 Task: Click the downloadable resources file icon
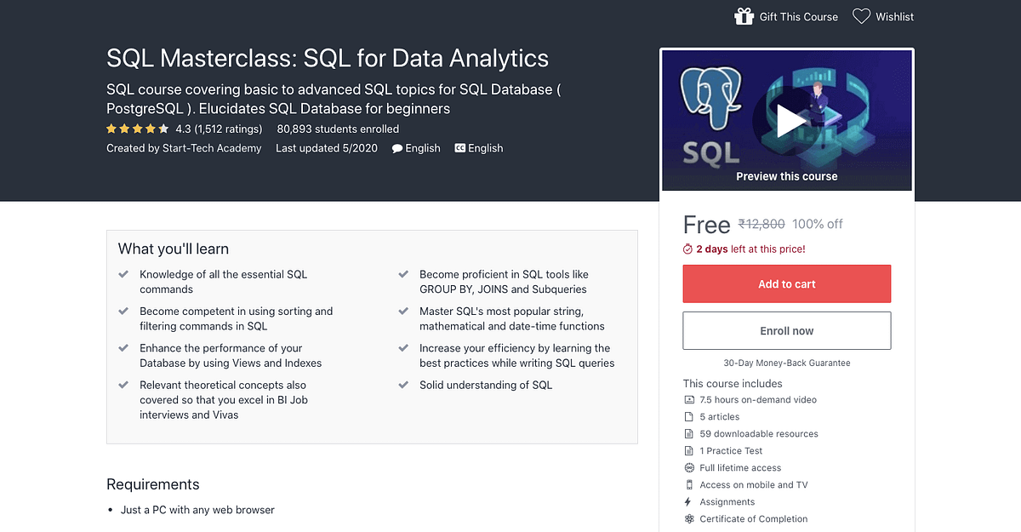tap(687, 433)
